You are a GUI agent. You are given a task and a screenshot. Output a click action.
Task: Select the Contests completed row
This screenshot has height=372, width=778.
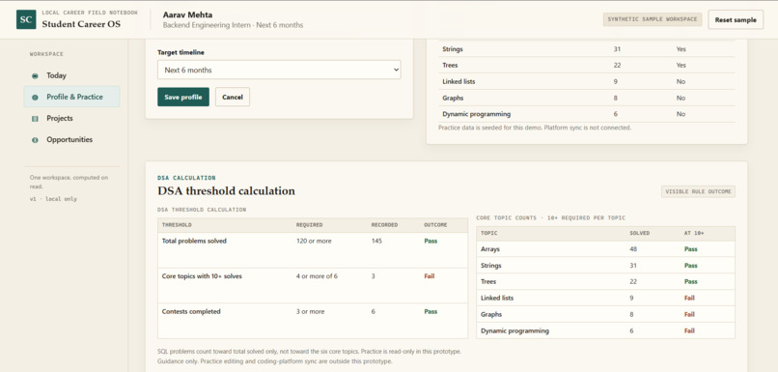point(313,321)
